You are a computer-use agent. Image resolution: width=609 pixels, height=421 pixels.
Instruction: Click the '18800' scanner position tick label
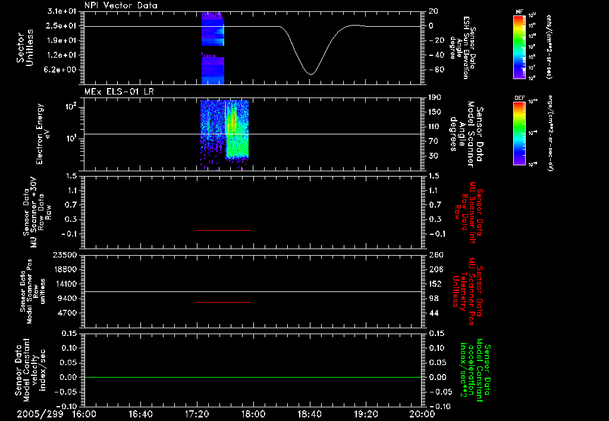click(x=64, y=269)
